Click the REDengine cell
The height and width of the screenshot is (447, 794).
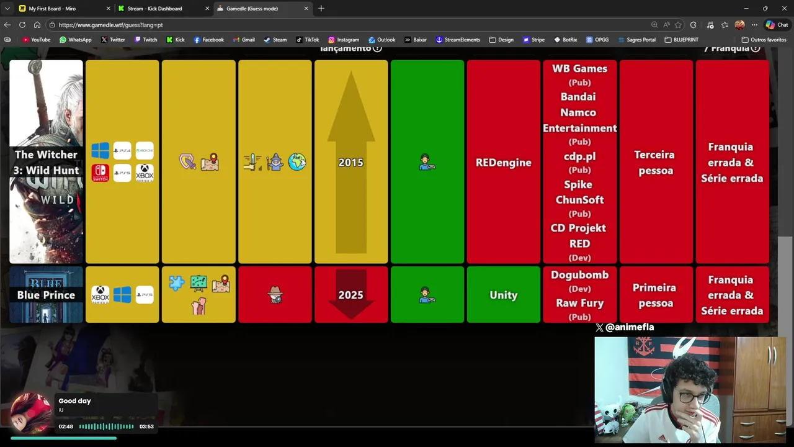pos(503,162)
